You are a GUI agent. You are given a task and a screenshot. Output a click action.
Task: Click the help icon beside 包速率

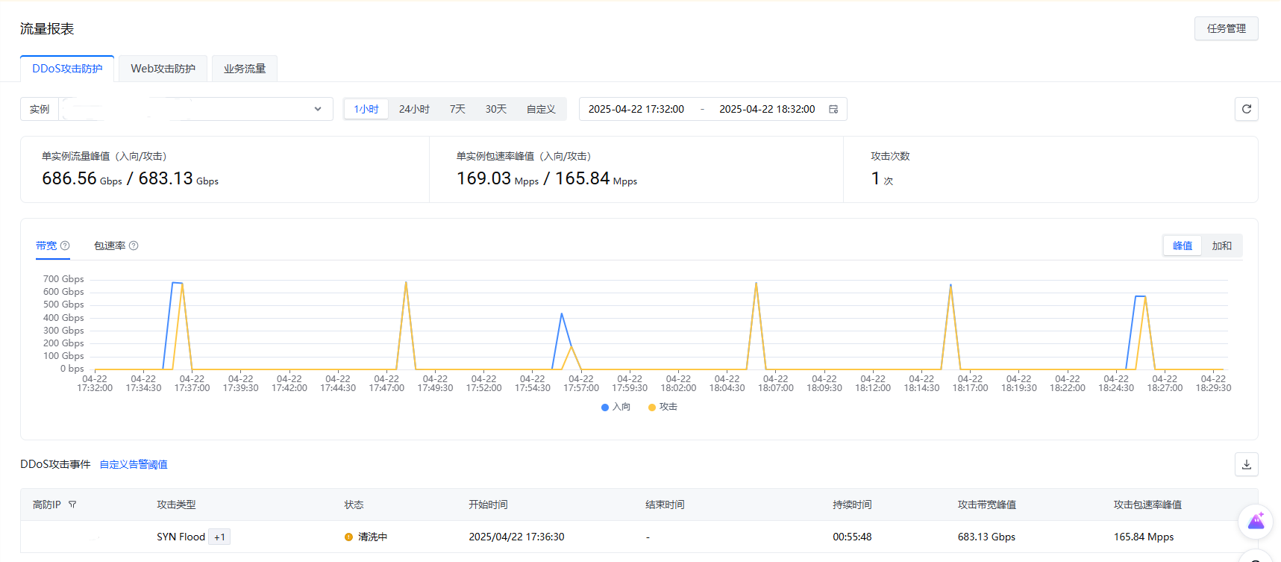click(x=134, y=246)
